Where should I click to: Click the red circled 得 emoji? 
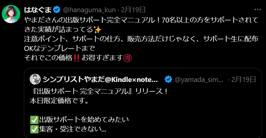(x=127, y=58)
